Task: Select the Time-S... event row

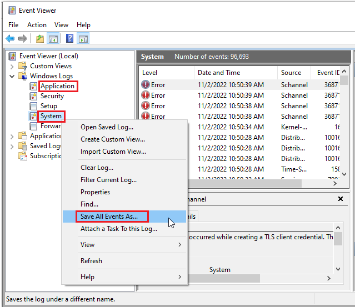Action: click(263, 169)
